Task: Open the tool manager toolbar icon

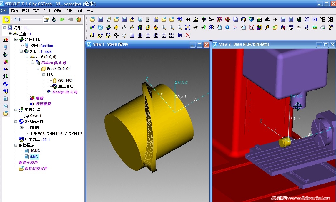Action: click(180, 19)
